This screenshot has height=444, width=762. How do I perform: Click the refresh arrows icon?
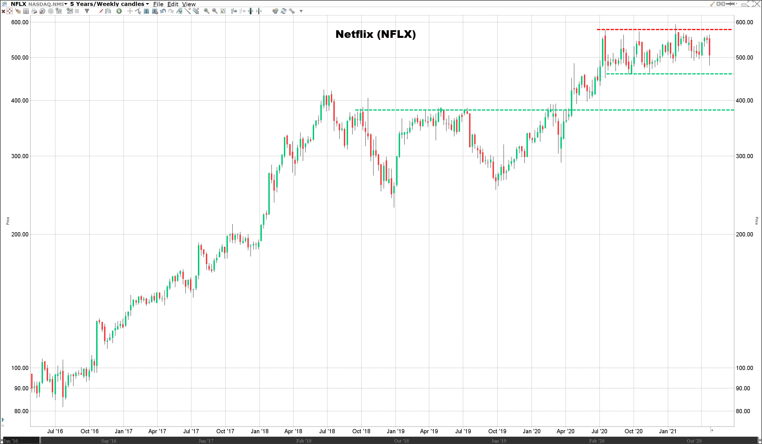283,11
